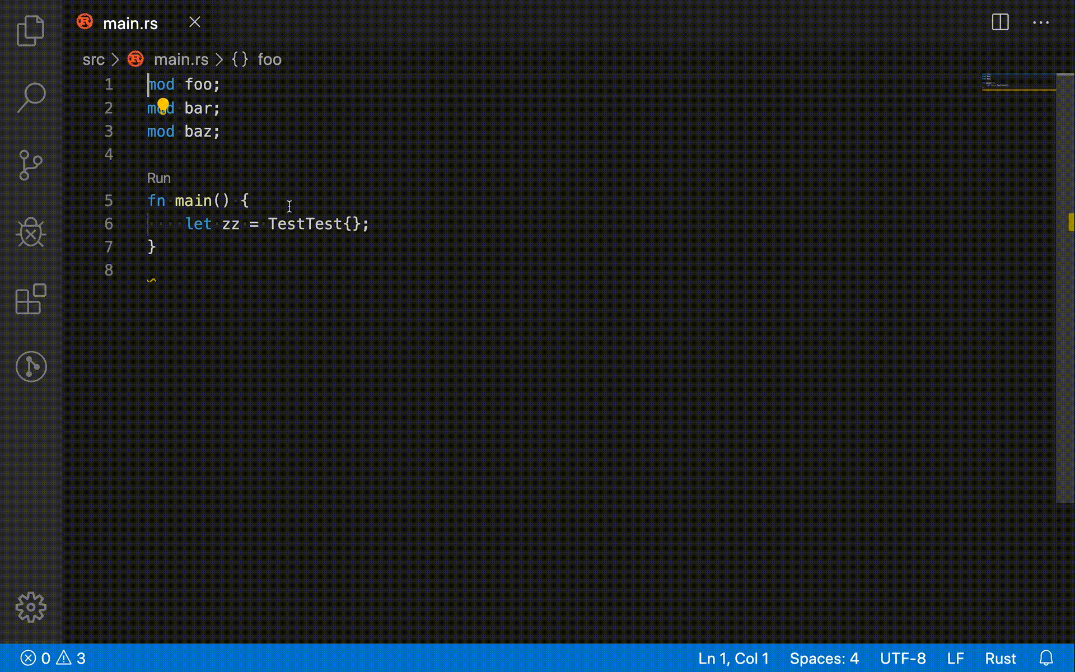This screenshot has width=1075, height=672.
Task: Split the editor to the right
Action: 1000,22
